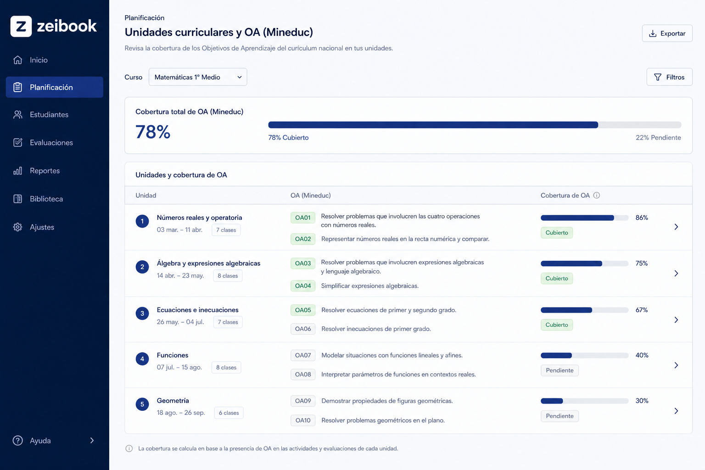This screenshot has height=470, width=705.
Task: Click the info icon beside Cobertura de OA
Action: (x=597, y=196)
